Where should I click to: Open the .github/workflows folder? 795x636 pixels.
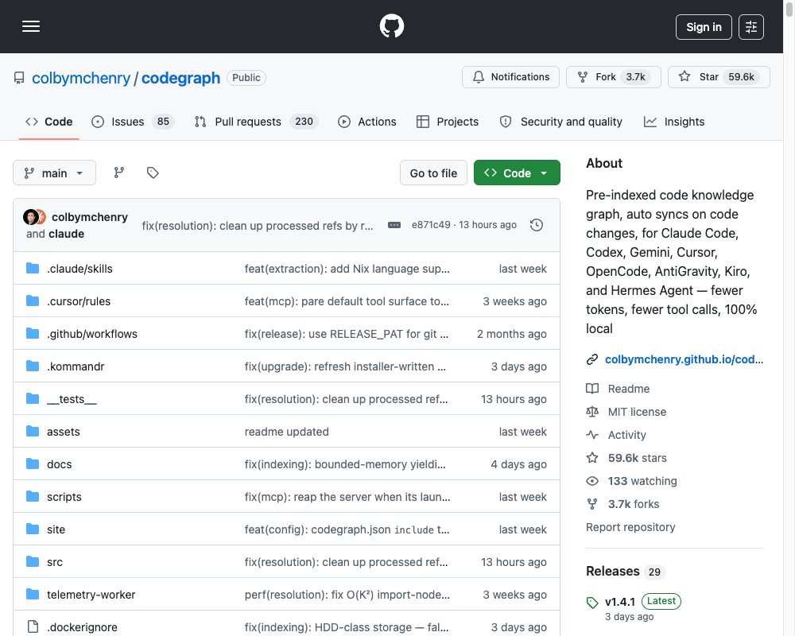92,334
